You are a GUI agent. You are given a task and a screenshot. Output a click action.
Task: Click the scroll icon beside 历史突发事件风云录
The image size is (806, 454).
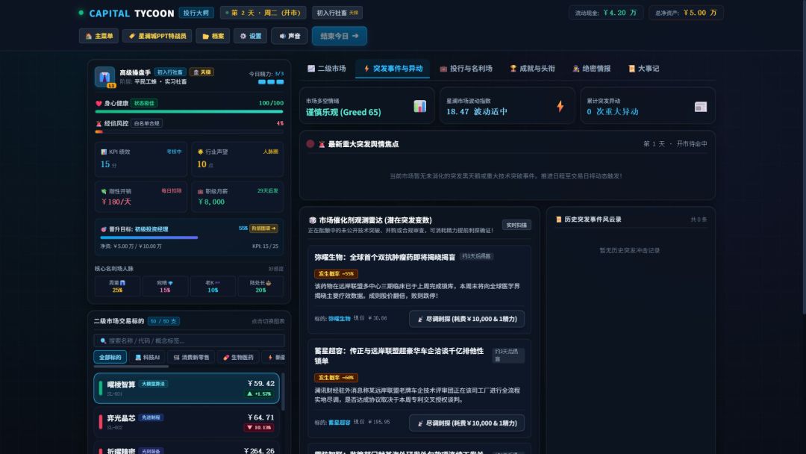pyautogui.click(x=559, y=220)
